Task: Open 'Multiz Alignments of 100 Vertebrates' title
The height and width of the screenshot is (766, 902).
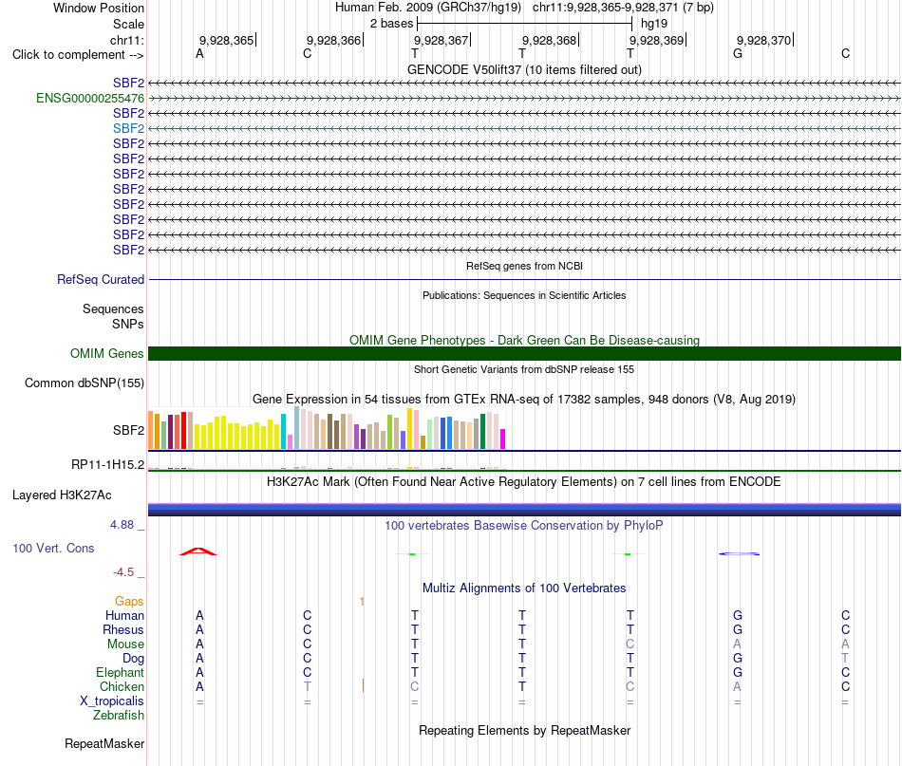Action: coord(524,589)
